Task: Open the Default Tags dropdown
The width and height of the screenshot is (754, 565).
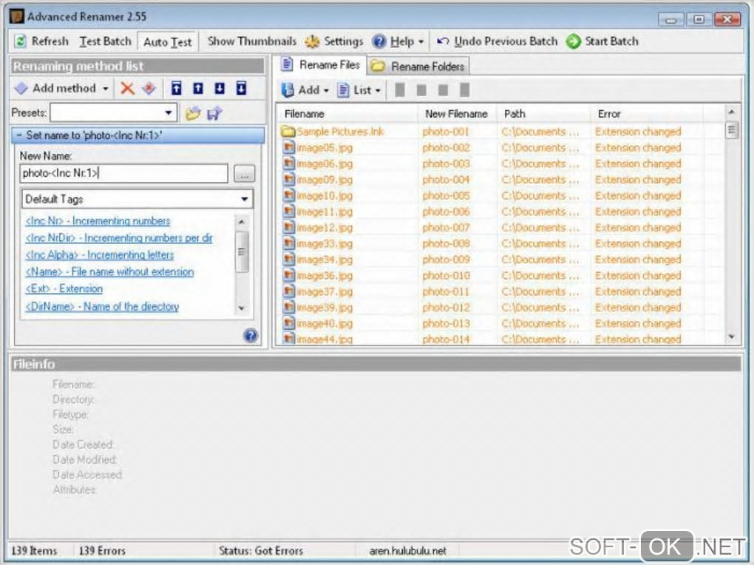Action: point(137,199)
